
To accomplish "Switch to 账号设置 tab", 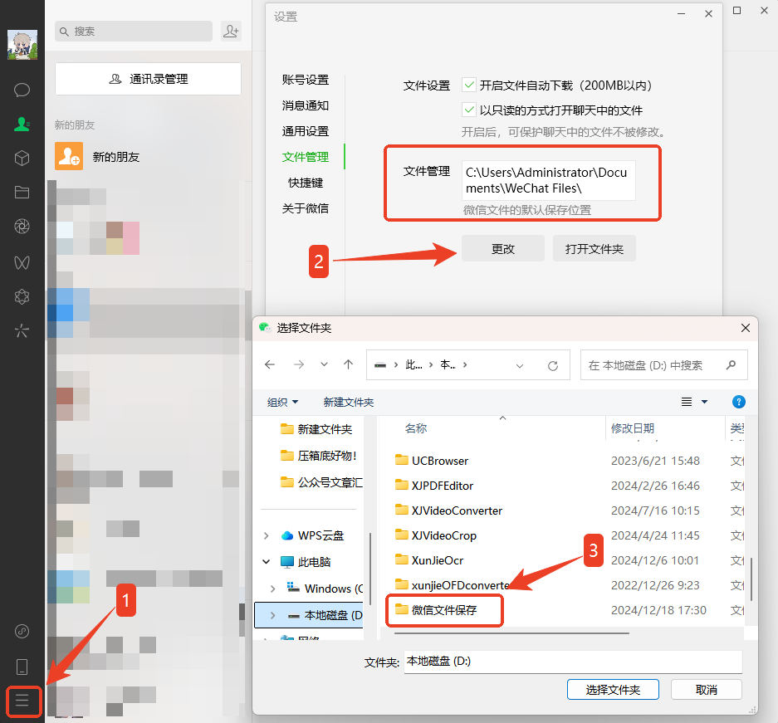I will 306,80.
